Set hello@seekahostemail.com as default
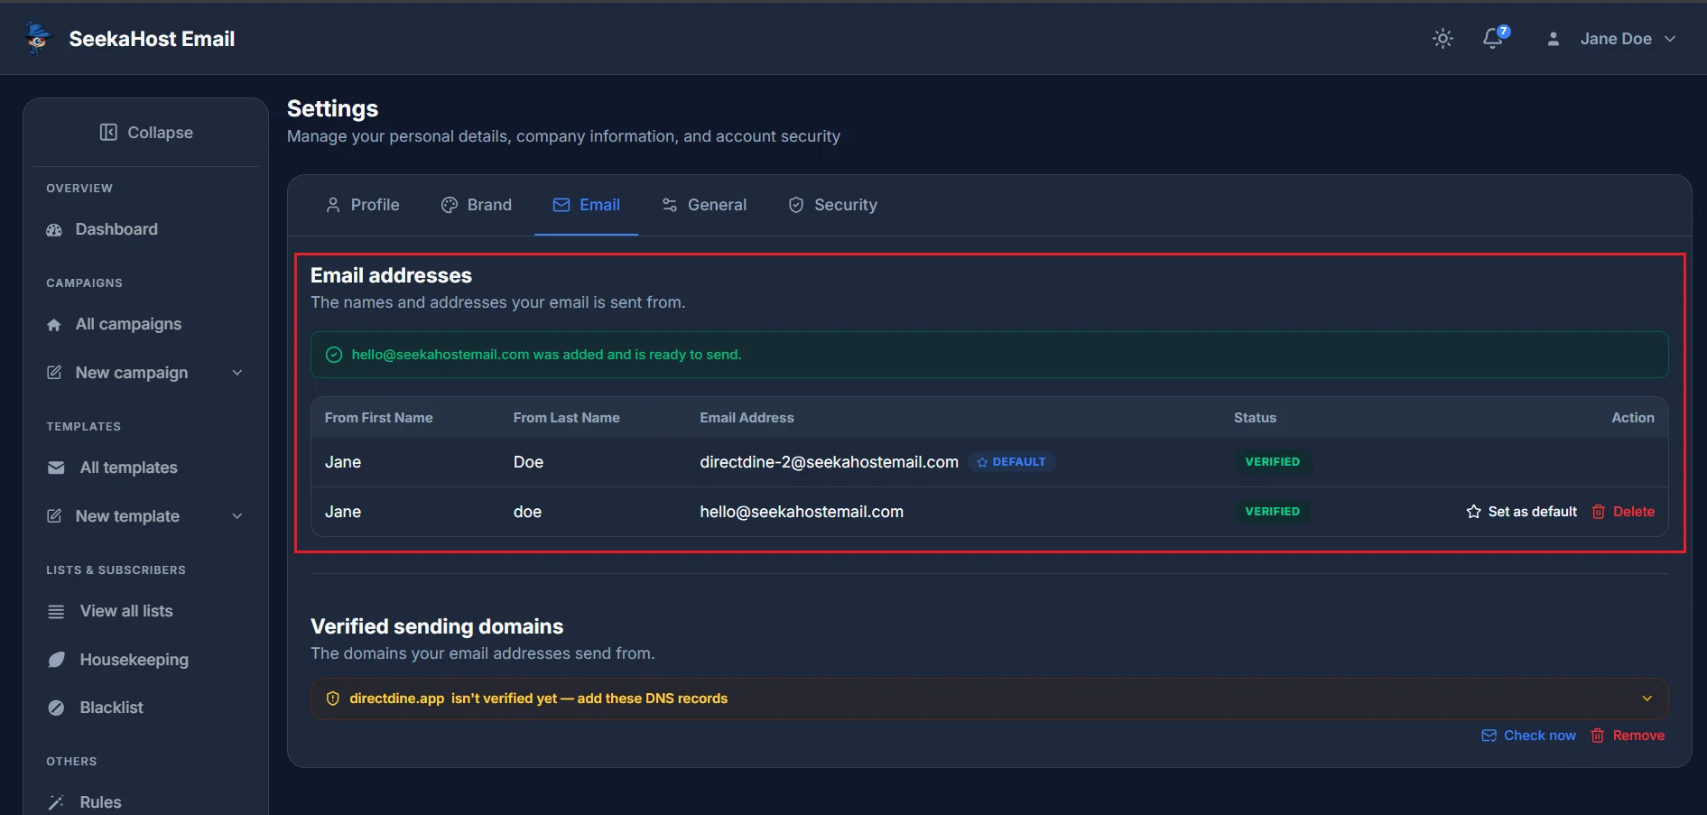This screenshot has width=1707, height=815. click(1522, 512)
